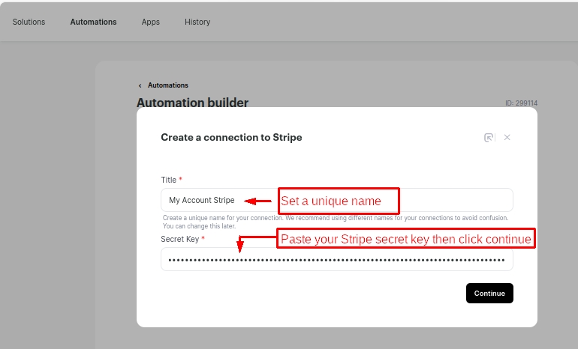Click the pop-out icon in dialog header
The width and height of the screenshot is (578, 349).
[489, 138]
